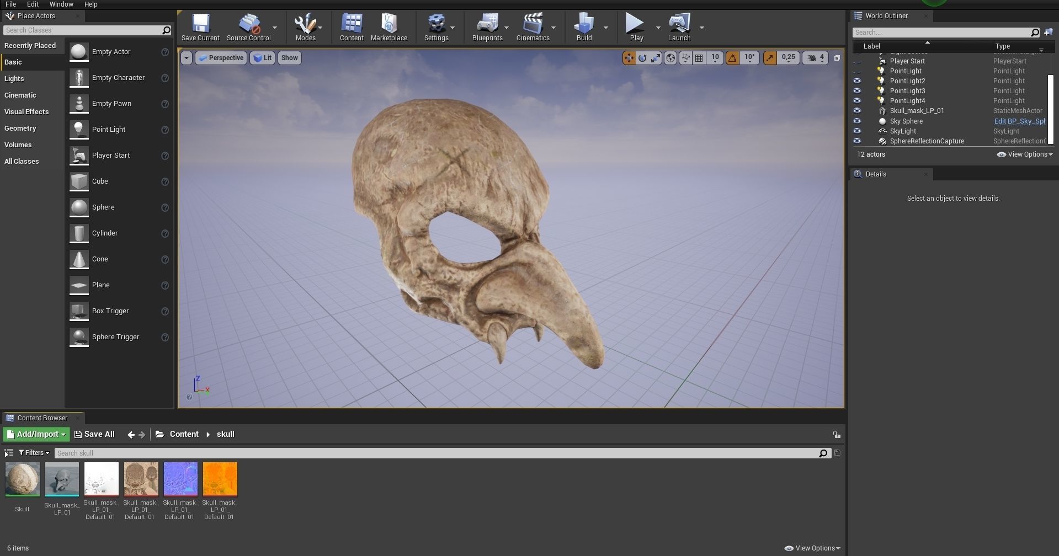Viewport: 1059px width, 556px height.
Task: Open the Modes toolbar button
Action: pos(305,27)
